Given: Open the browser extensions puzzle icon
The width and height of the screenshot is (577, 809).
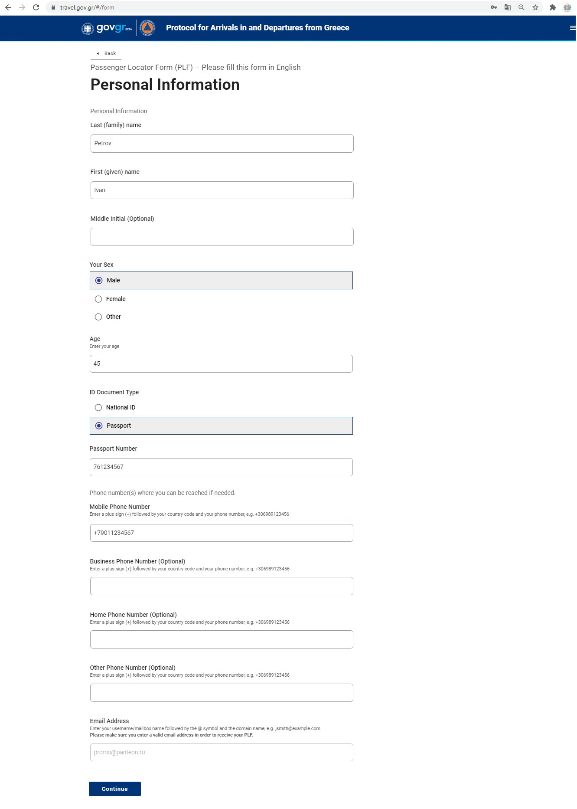Looking at the screenshot, I should pyautogui.click(x=552, y=7).
